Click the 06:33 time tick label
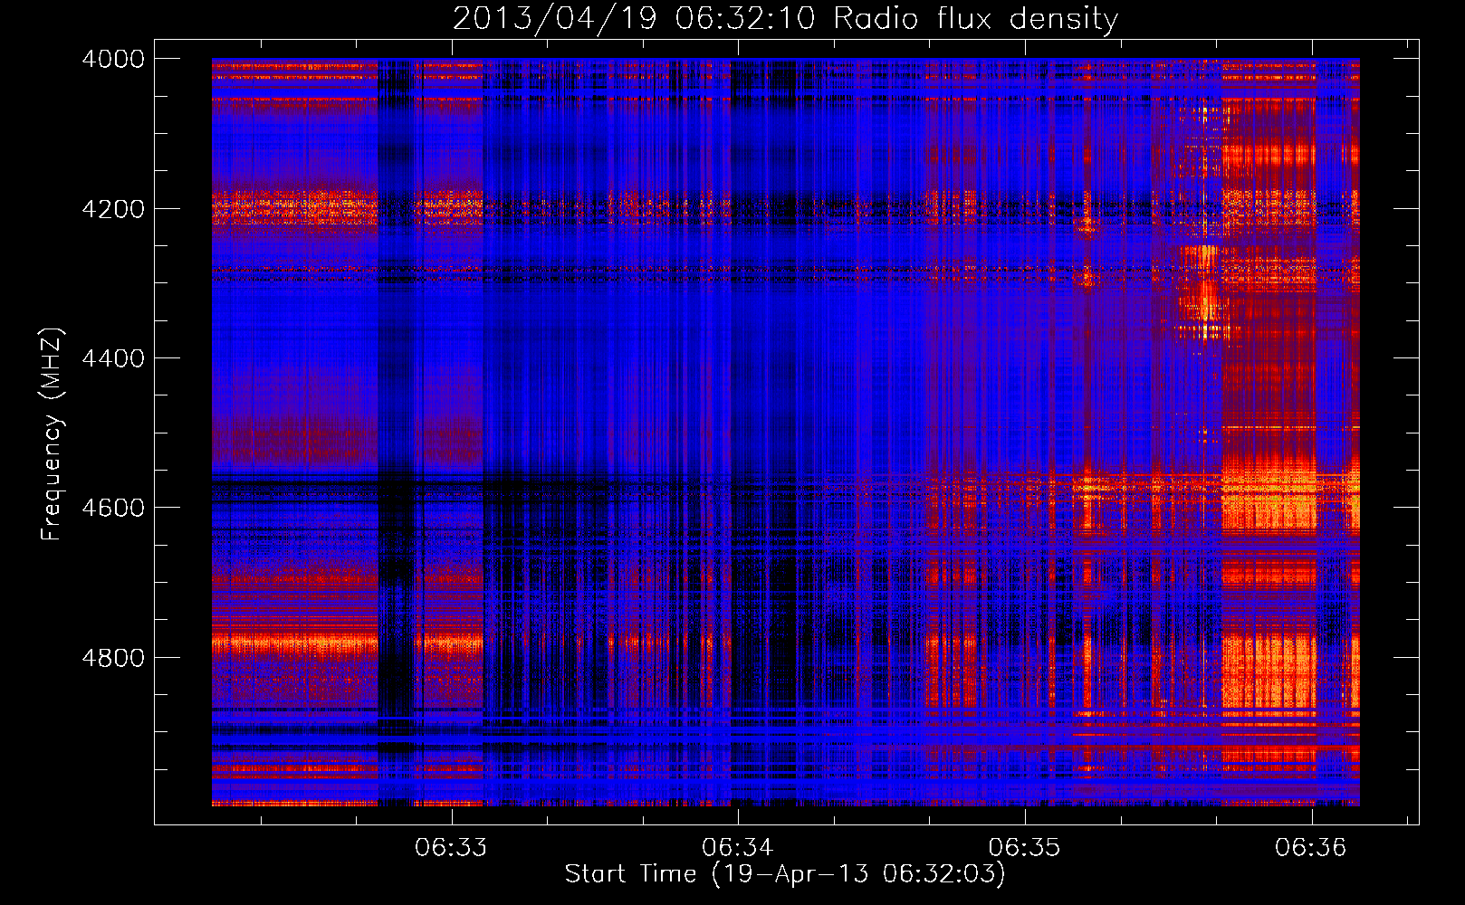The height and width of the screenshot is (905, 1465). point(451,848)
